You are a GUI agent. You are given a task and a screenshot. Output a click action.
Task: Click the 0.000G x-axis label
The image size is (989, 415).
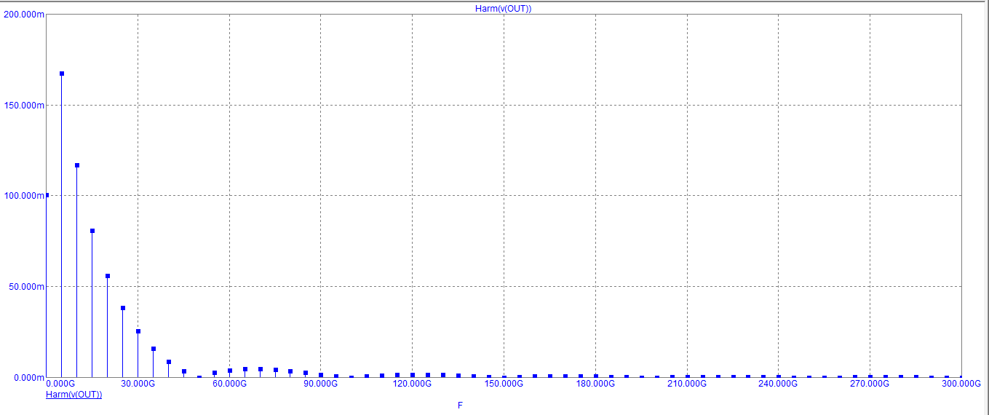[60, 384]
